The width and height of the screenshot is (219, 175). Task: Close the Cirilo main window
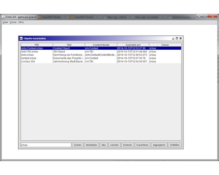(213, 16)
